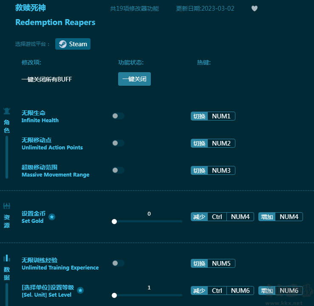Screen dimensions: 314x306
Task: Click the 增加 NUM6 hotkey for Set Level
Action: [x=280, y=291]
